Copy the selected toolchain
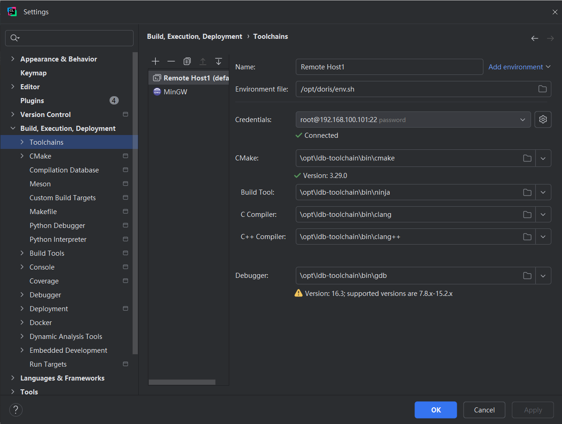This screenshot has height=424, width=562. [x=187, y=61]
